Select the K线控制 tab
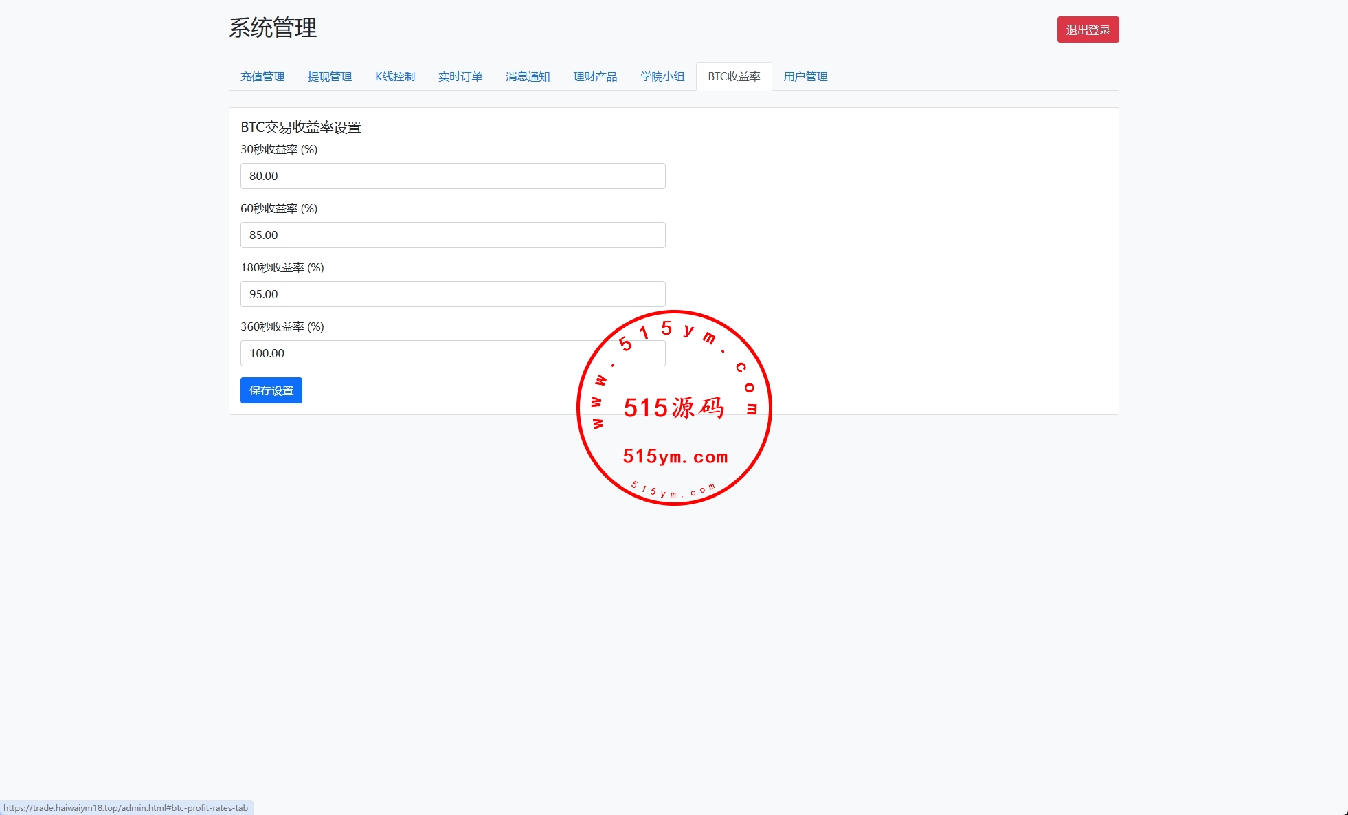The image size is (1348, 815). point(394,76)
